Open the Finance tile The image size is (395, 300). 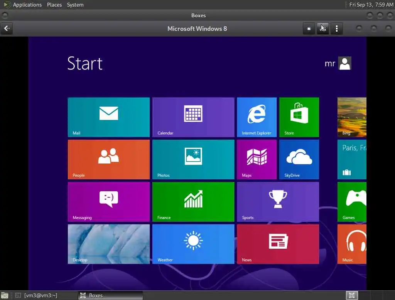click(x=193, y=202)
